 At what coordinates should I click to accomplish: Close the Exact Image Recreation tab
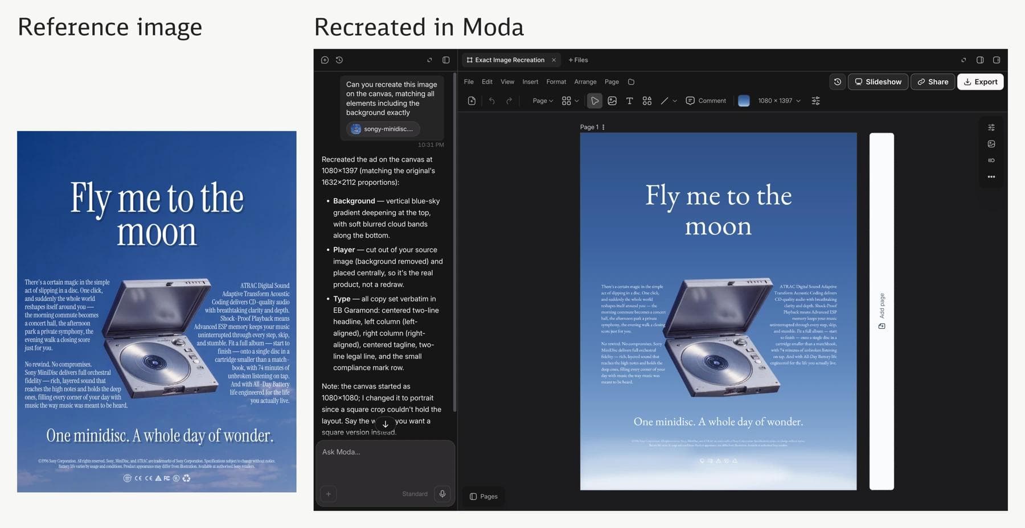[553, 60]
